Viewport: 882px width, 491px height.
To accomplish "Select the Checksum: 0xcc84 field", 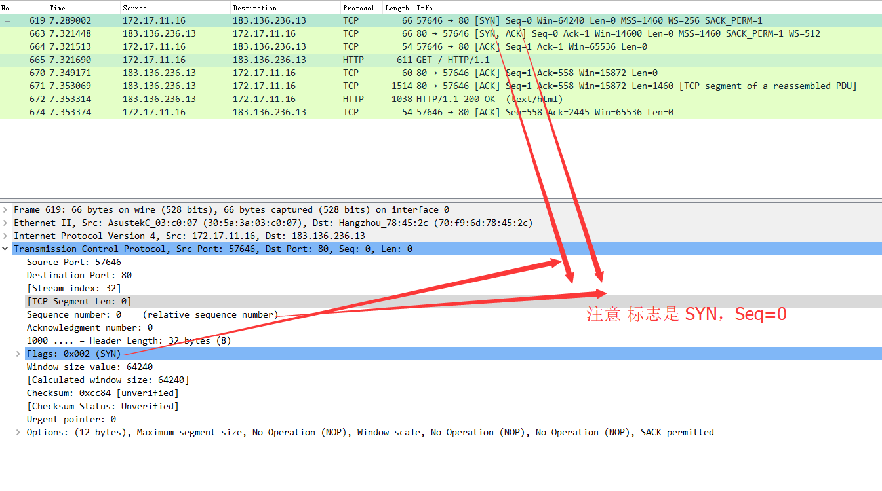I will click(103, 393).
